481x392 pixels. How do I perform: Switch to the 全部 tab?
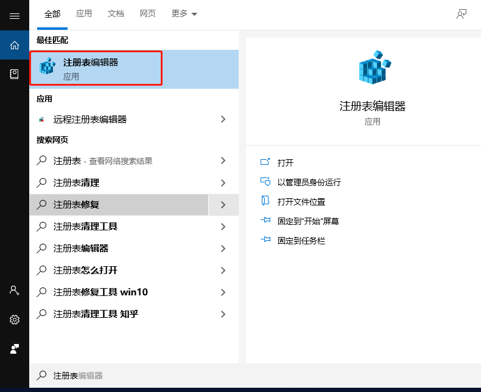point(52,14)
